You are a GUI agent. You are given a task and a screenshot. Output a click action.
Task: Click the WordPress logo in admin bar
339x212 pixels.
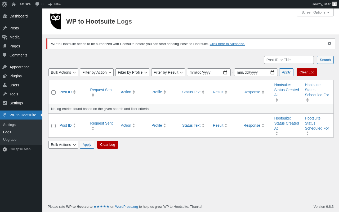click(x=5, y=4)
